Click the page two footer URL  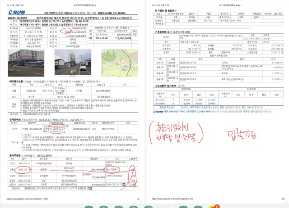(x=172, y=199)
